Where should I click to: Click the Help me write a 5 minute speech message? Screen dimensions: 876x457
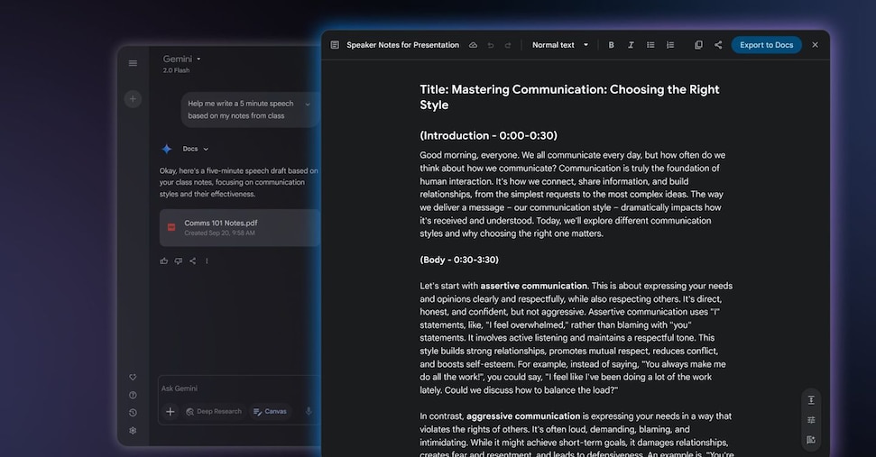tap(240, 109)
